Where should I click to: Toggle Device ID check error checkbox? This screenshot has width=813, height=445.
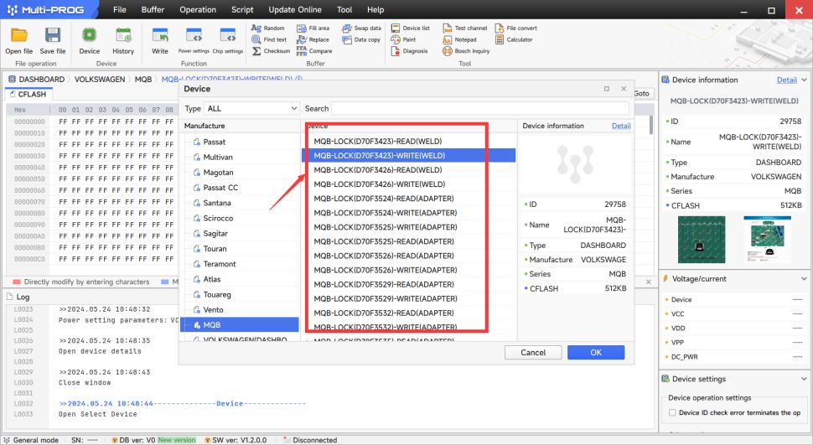[x=672, y=412]
